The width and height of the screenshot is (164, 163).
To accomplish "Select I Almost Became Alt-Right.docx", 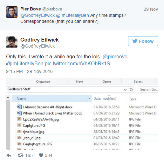I will [x=48, y=107].
